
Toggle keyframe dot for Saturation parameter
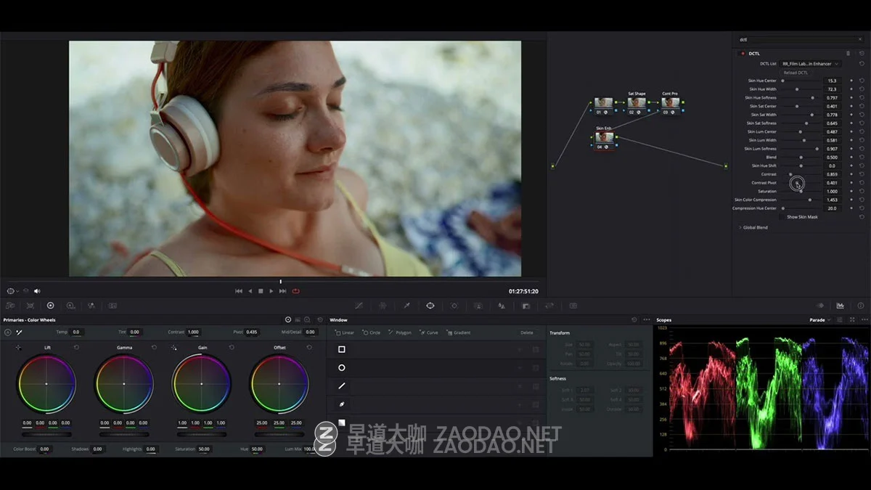[851, 192]
